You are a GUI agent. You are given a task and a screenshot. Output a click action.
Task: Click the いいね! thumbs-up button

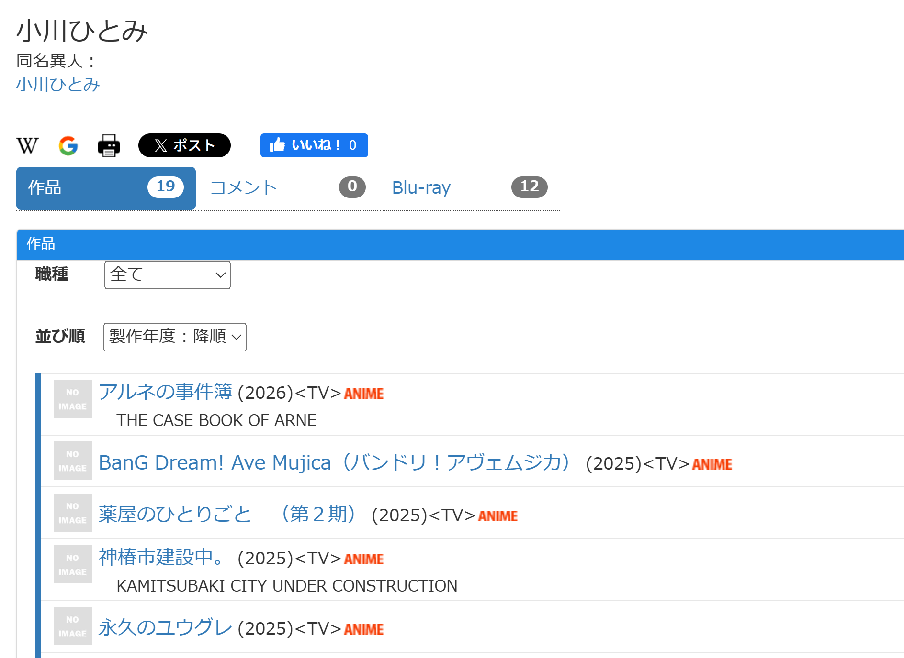tap(314, 145)
